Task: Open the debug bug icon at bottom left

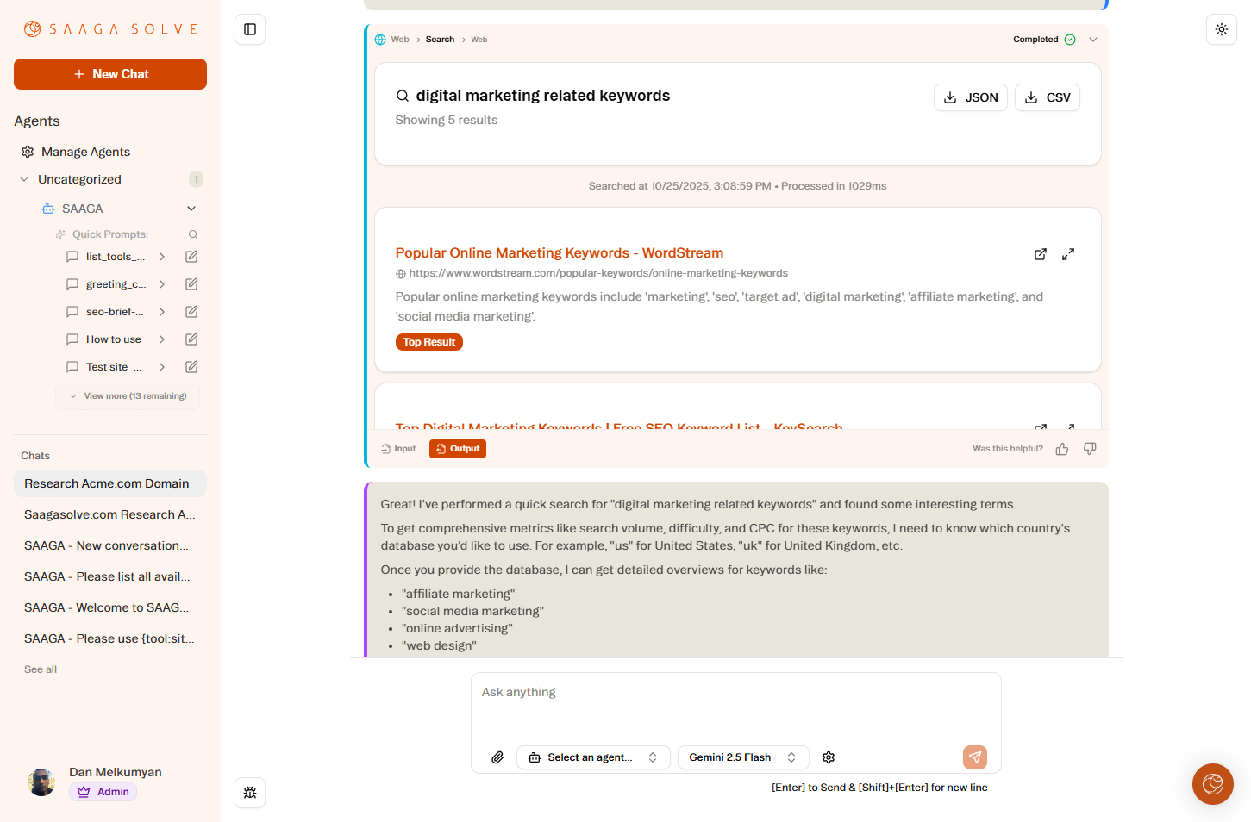Action: tap(250, 792)
